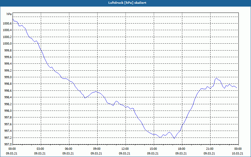Click the 09.03.21 date under 03:00

pos(40,154)
